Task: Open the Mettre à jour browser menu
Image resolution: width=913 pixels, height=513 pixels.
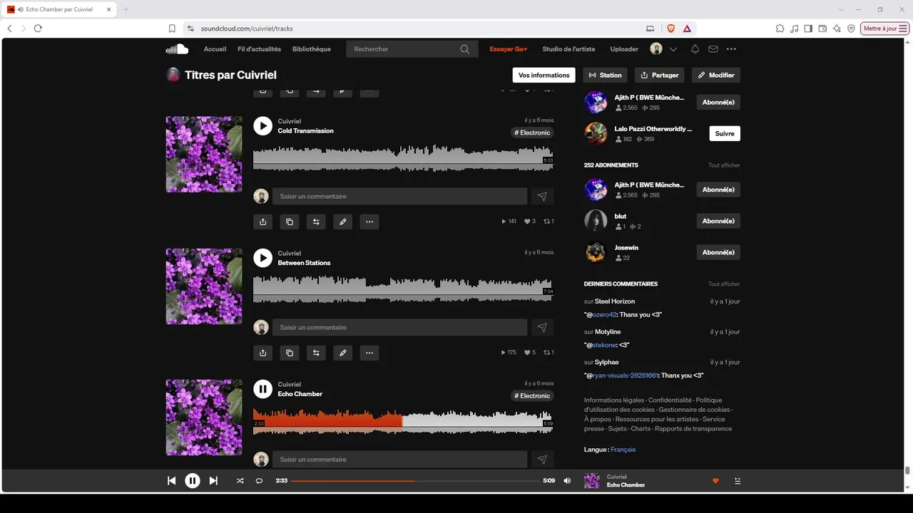Action: [x=885, y=28]
